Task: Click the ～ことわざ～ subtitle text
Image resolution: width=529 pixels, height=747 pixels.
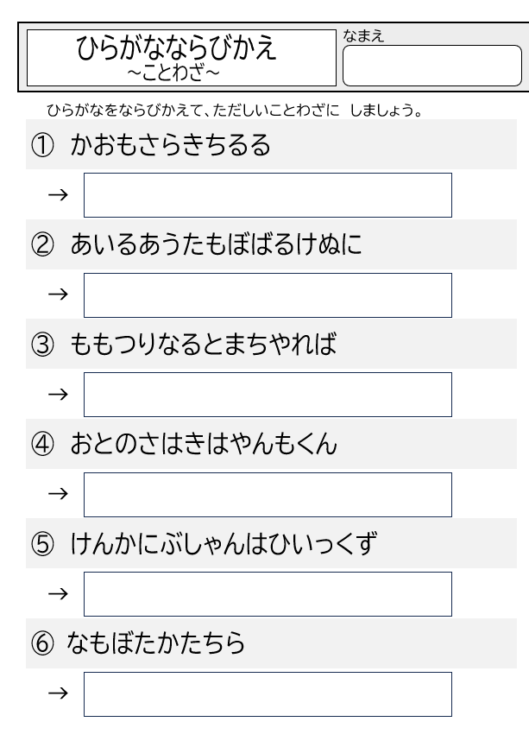Action: tap(173, 73)
